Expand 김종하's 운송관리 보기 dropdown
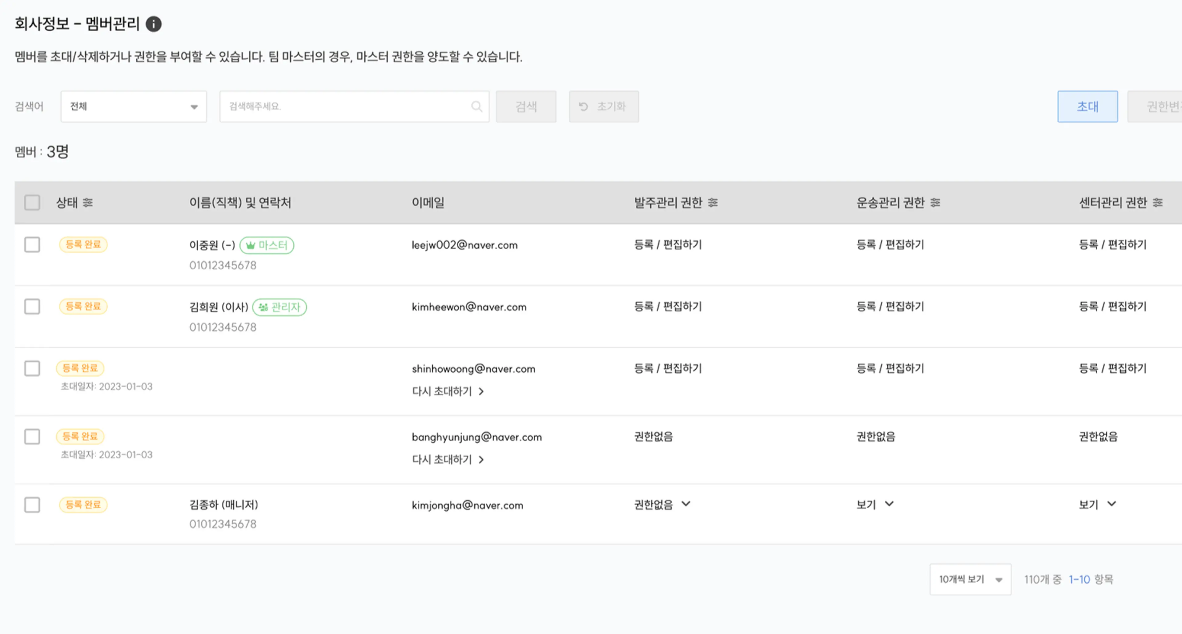Screen dimensions: 1182x634 click(889, 504)
